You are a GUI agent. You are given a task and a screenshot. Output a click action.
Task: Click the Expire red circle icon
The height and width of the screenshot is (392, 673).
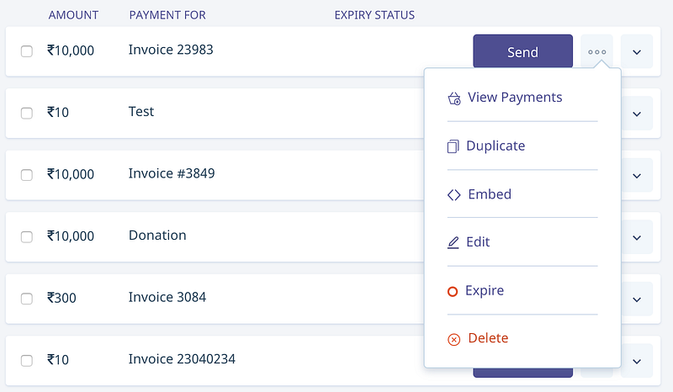pyautogui.click(x=453, y=291)
